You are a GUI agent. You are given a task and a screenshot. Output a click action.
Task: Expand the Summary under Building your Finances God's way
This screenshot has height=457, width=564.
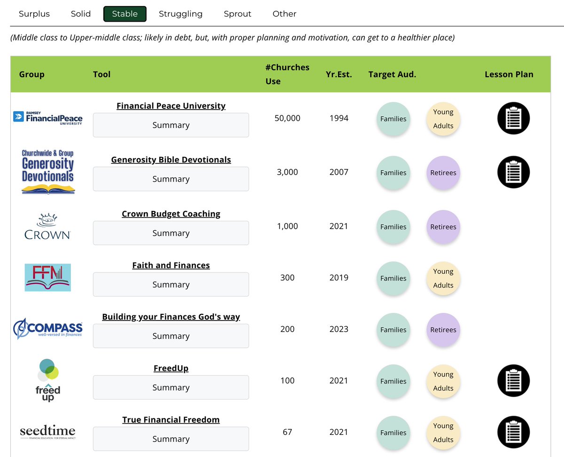171,336
